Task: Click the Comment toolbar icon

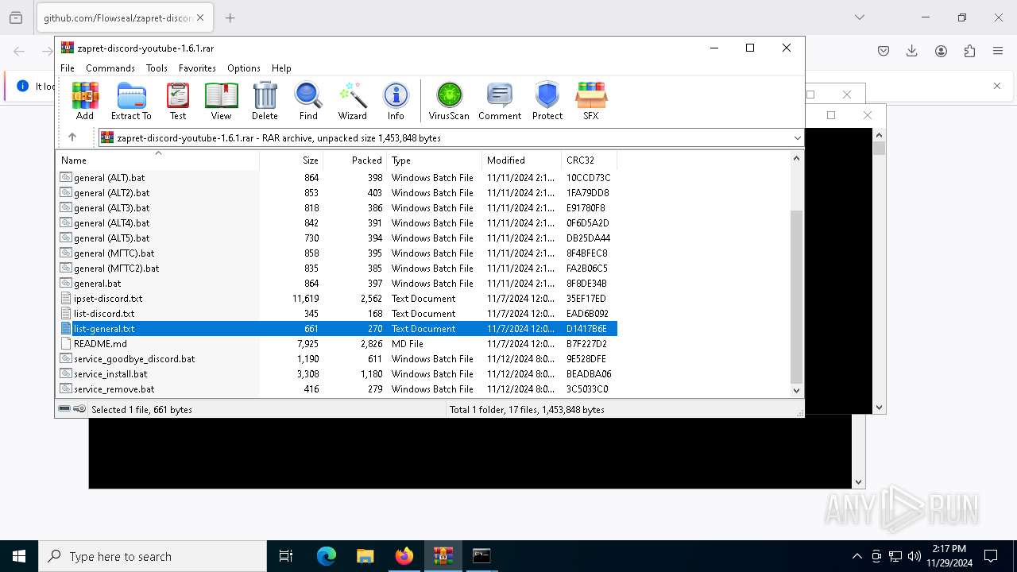Action: [500, 101]
